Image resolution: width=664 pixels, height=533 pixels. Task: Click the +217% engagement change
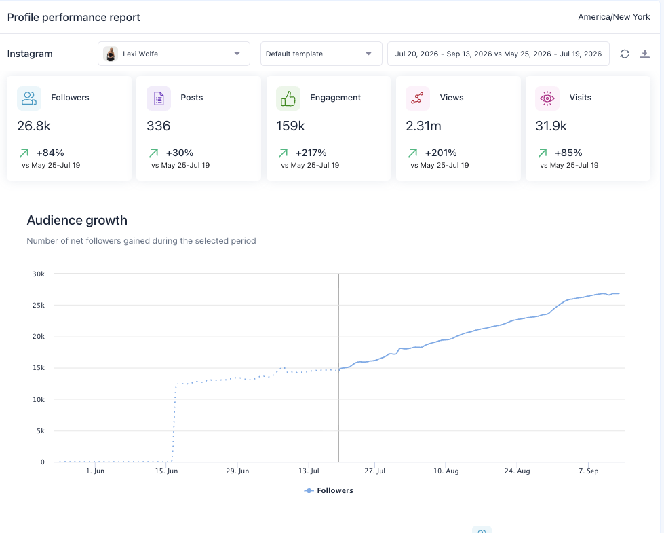click(x=311, y=153)
